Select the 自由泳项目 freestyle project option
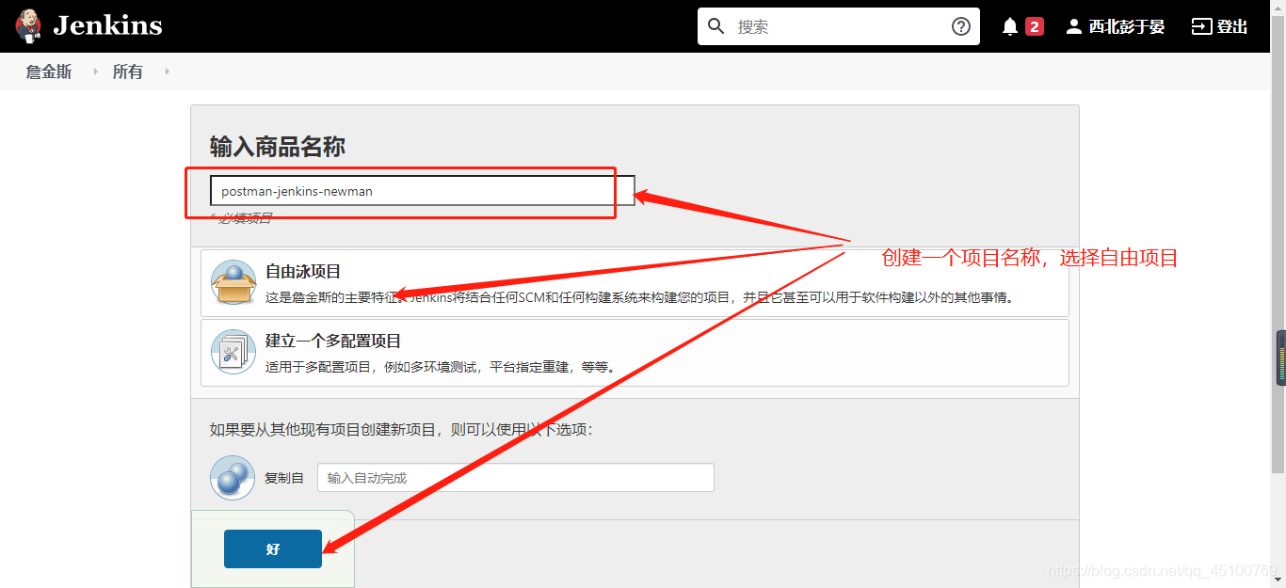This screenshot has height=588, width=1286. [635, 283]
